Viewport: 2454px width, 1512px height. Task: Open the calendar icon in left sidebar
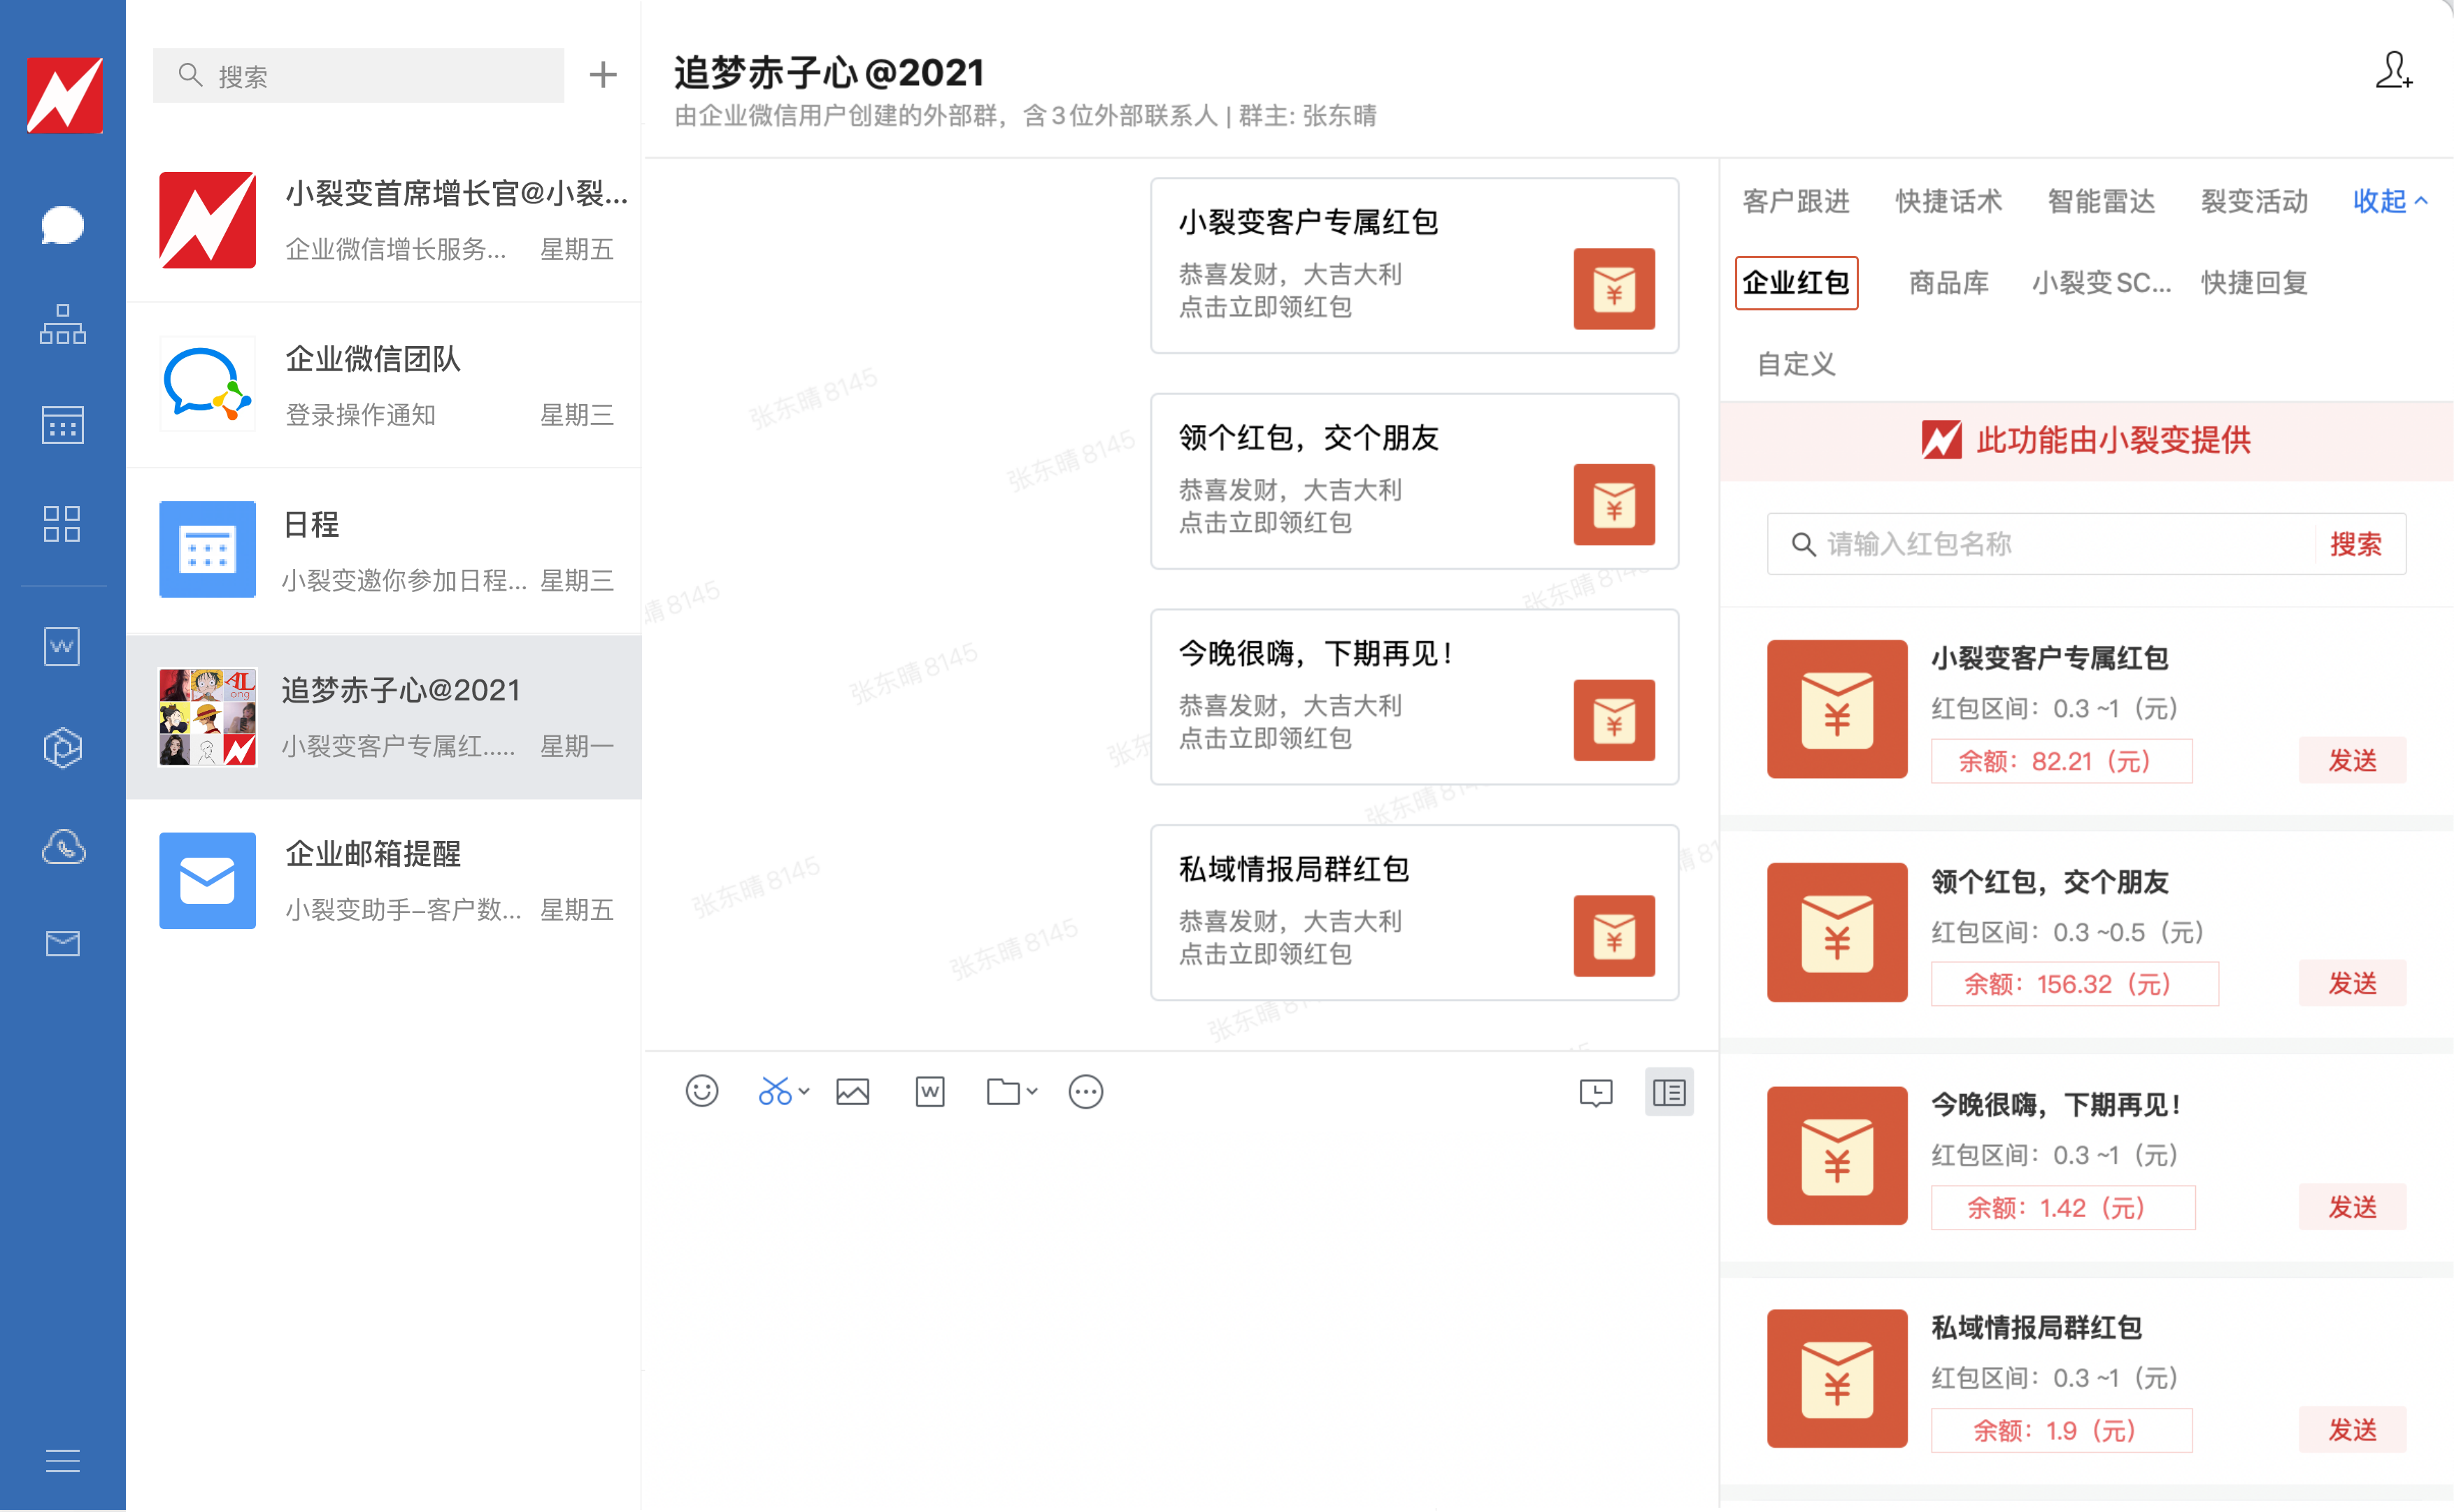coord(62,425)
